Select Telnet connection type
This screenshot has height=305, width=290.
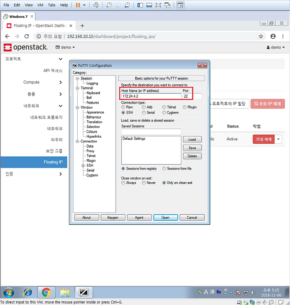[x=169, y=107]
